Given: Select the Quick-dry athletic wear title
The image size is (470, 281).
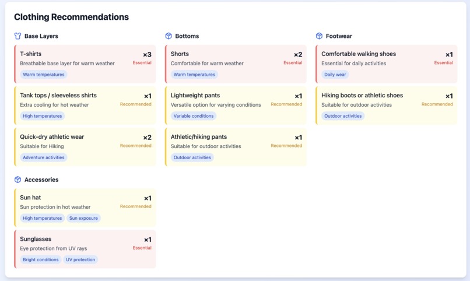Looking at the screenshot, I should [x=52, y=136].
